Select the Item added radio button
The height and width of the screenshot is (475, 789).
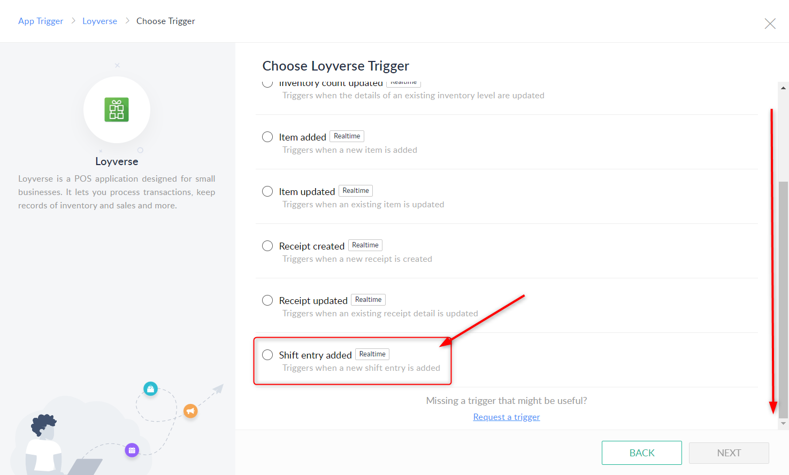click(267, 137)
